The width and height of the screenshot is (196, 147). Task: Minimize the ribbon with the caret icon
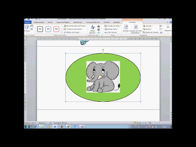(x=167, y=22)
